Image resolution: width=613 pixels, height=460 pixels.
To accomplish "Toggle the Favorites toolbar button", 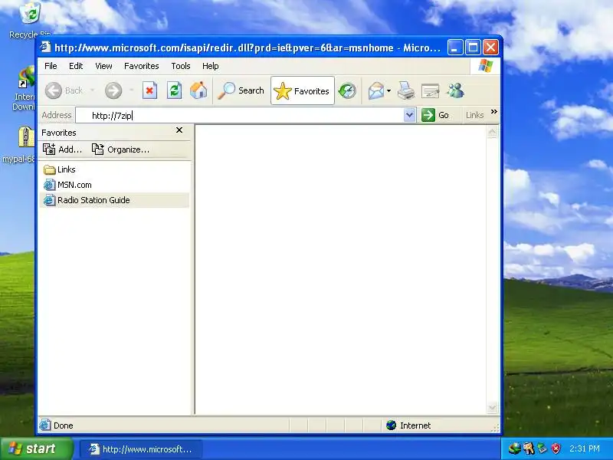I will (302, 90).
